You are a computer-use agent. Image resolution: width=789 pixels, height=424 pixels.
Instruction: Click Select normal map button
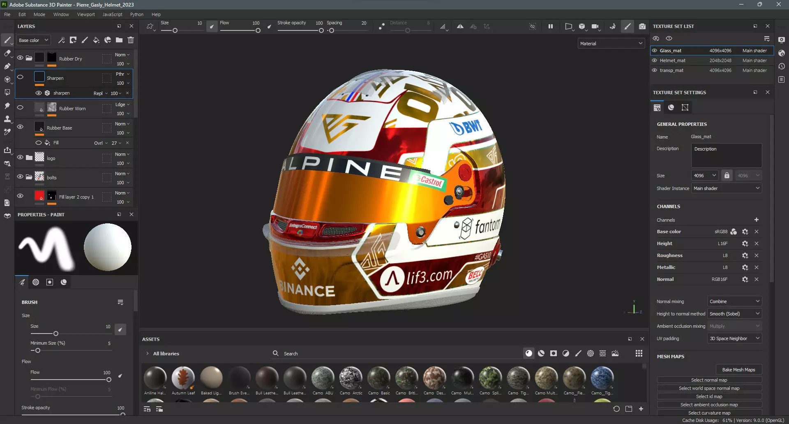click(x=709, y=380)
